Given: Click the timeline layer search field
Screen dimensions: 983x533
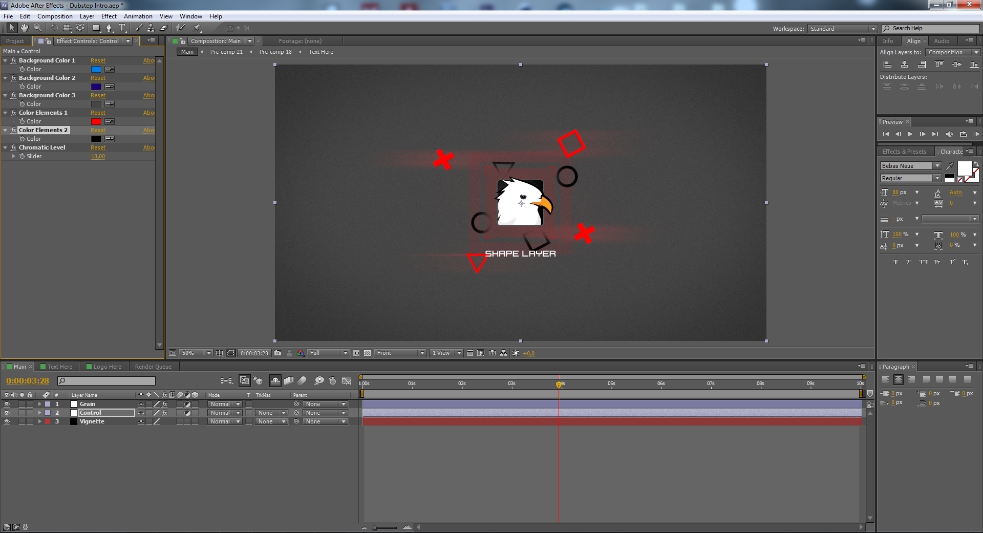Looking at the screenshot, I should click(x=106, y=381).
